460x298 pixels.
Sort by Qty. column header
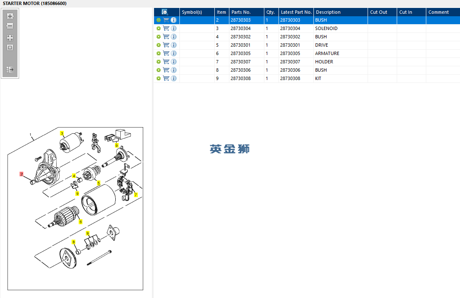(x=271, y=12)
